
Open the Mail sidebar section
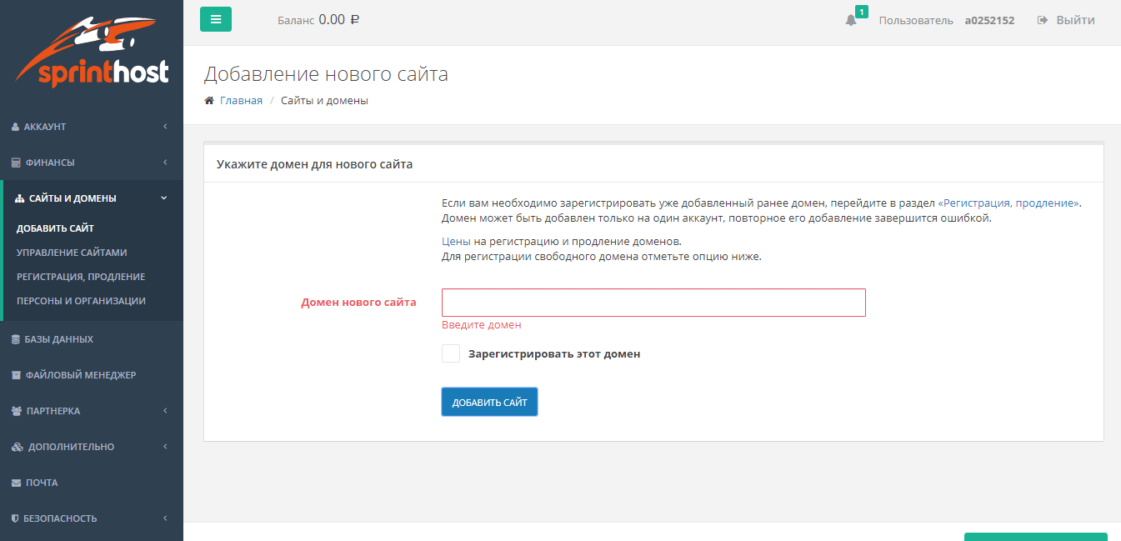click(41, 483)
